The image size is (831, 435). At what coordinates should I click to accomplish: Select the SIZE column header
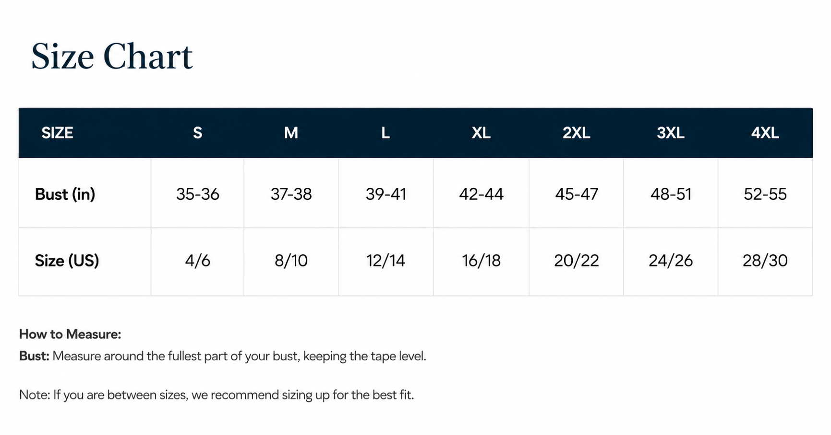[57, 133]
